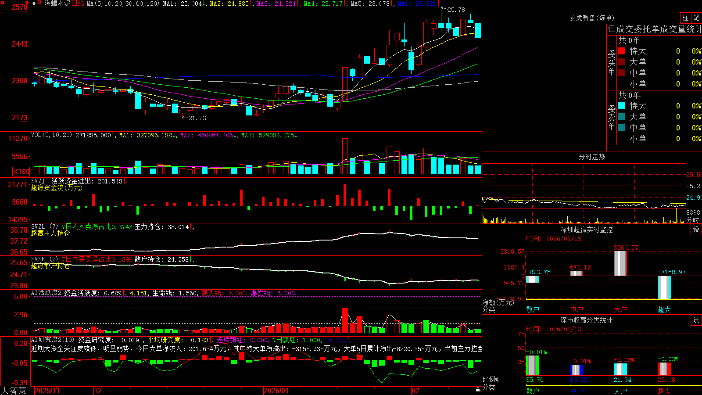
Task: Click the 超赢主力持仓 label
Action: (x=50, y=233)
